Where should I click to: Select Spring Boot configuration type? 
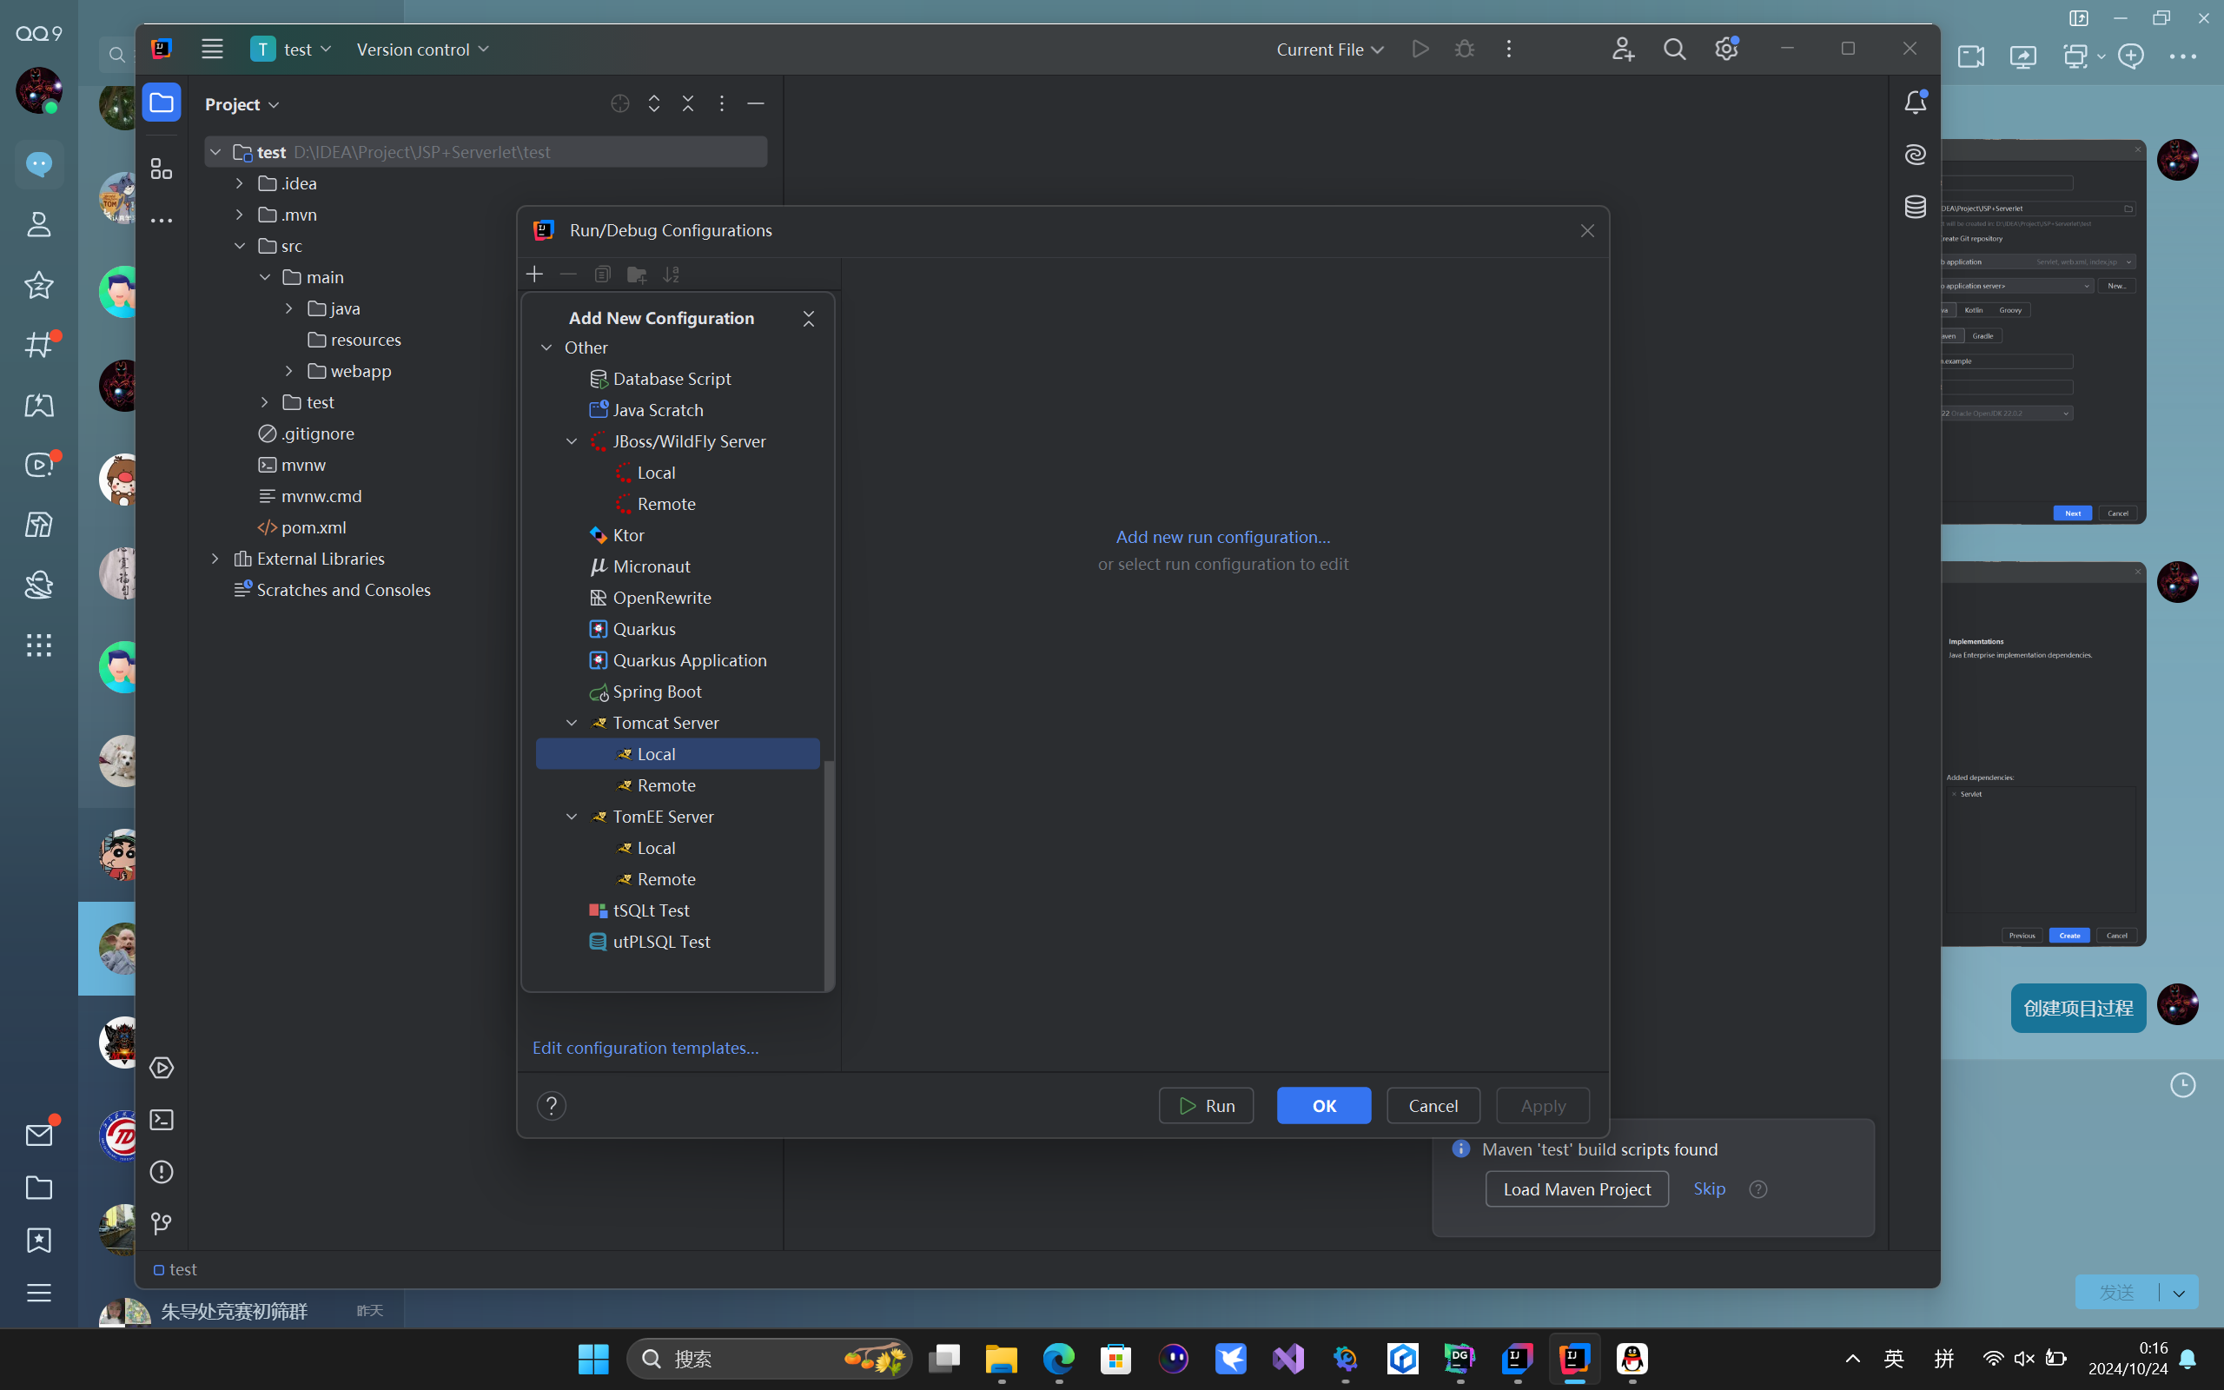click(656, 692)
